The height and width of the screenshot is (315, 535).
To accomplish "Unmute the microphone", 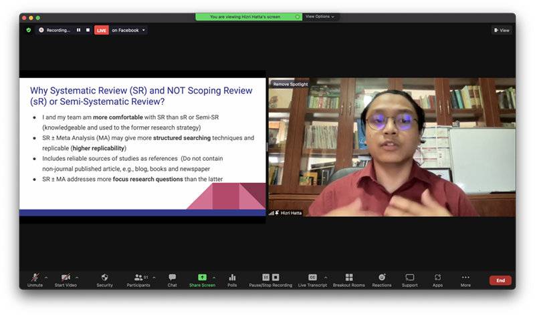I will click(35, 278).
